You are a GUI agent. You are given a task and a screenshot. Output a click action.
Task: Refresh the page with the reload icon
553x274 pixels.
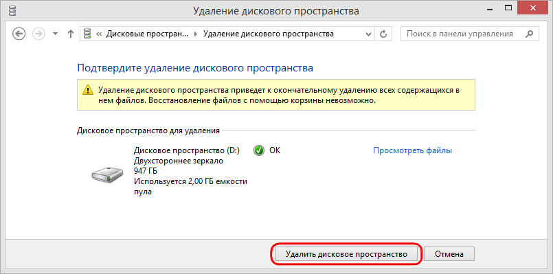point(383,34)
